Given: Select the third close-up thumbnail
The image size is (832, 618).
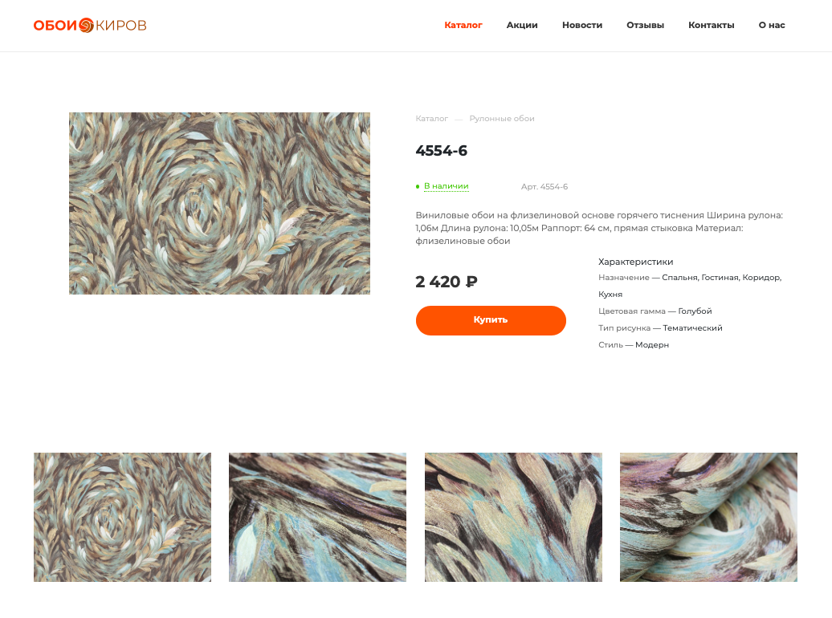Looking at the screenshot, I should 513,517.
